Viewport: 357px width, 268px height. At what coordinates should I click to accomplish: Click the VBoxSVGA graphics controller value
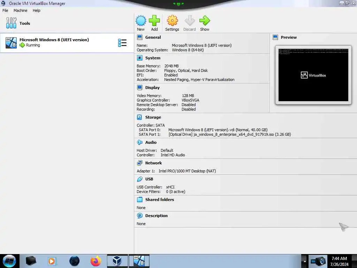190,100
